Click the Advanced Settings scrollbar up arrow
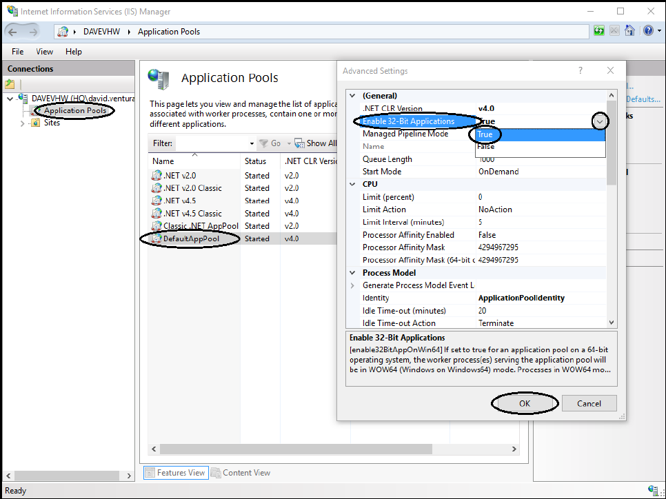This screenshot has height=499, width=666. 612,96
